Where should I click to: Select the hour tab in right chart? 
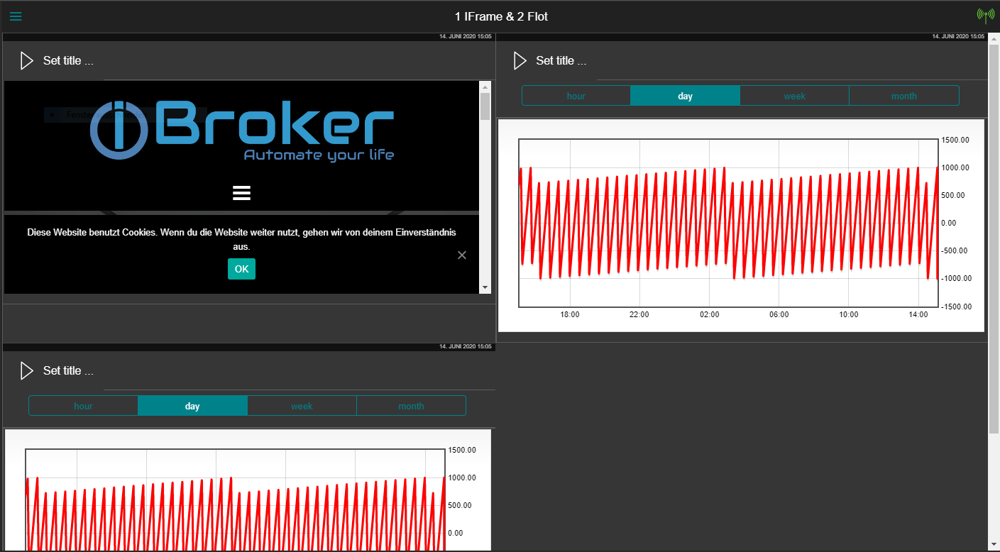(x=576, y=96)
